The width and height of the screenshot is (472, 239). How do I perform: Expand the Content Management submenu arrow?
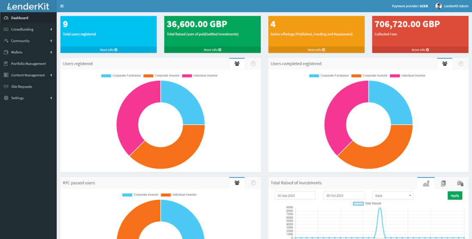tap(51, 75)
